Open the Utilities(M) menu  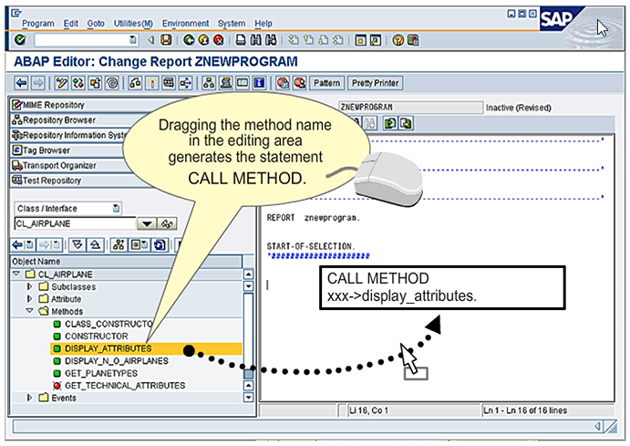point(132,23)
